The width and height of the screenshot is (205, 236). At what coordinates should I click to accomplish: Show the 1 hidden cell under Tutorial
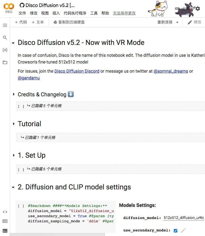(38, 138)
